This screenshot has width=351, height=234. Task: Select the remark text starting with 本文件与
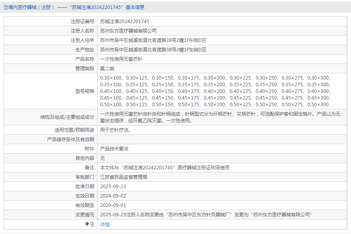[x=165, y=168]
